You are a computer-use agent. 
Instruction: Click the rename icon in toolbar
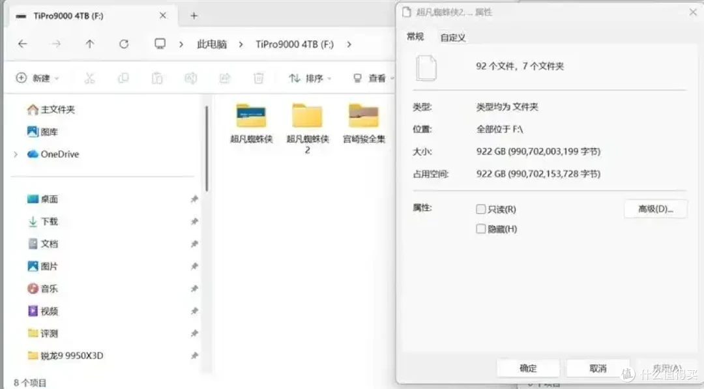coord(191,79)
